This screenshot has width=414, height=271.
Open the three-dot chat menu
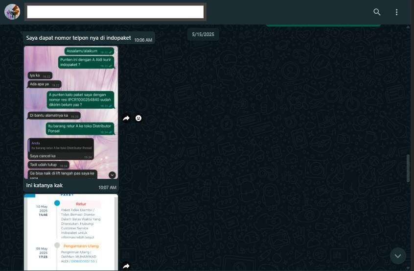[396, 12]
